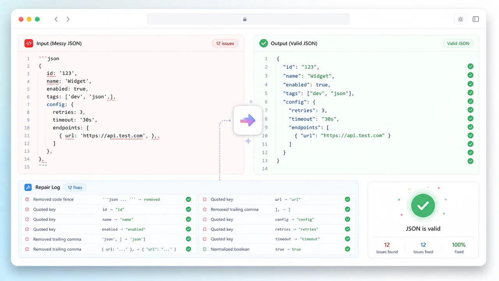This screenshot has width=499, height=281.
Task: Click check icon on output "name" line
Action: pyautogui.click(x=471, y=75)
